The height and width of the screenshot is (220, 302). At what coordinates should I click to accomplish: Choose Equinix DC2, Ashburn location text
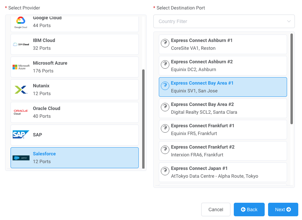pos(193,69)
